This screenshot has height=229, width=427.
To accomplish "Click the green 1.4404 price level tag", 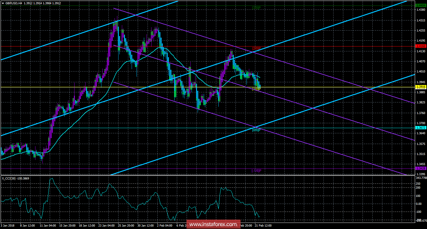I will (421, 6).
